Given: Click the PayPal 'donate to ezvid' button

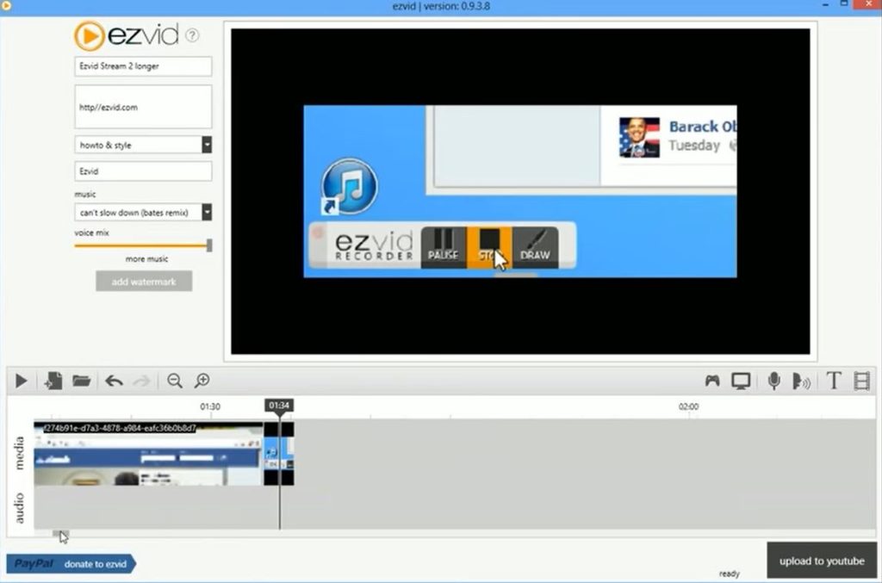Looking at the screenshot, I should 71,564.
